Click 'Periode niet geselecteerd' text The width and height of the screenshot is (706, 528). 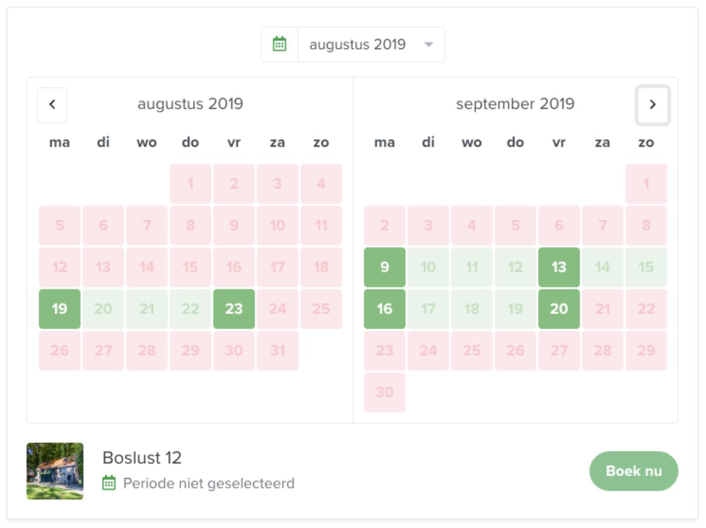(x=209, y=483)
